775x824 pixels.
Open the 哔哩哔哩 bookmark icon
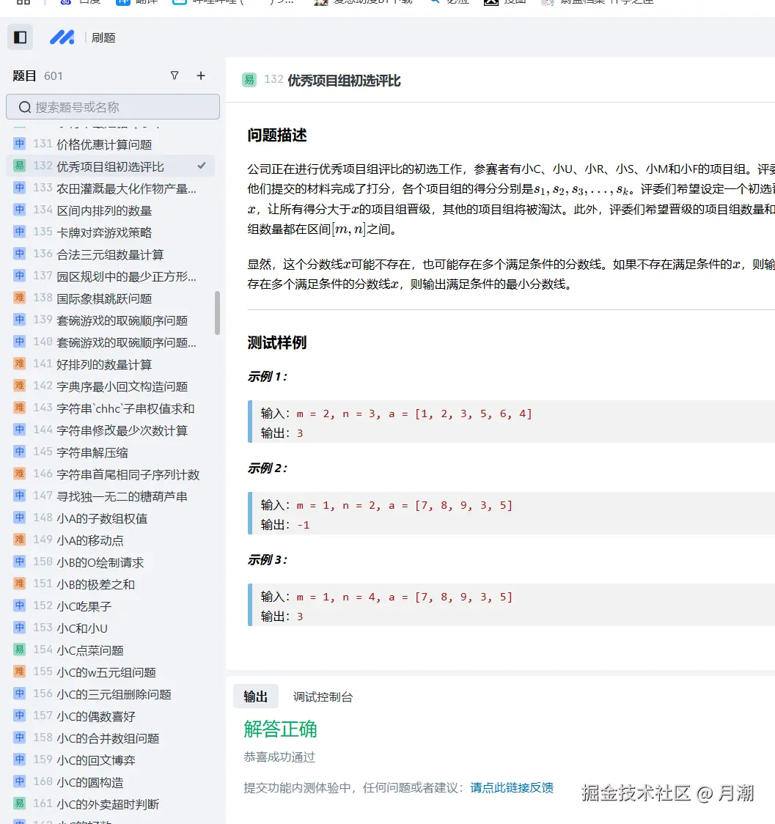[x=178, y=2]
